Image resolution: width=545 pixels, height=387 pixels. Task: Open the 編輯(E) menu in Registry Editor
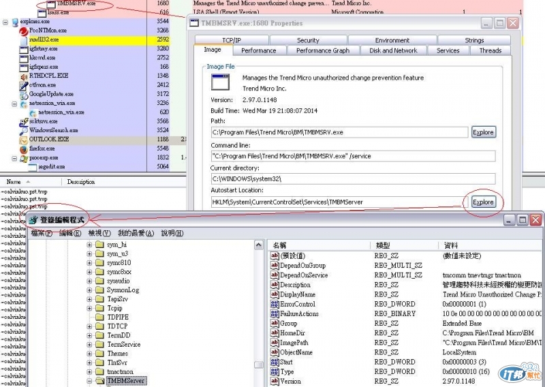(70, 233)
